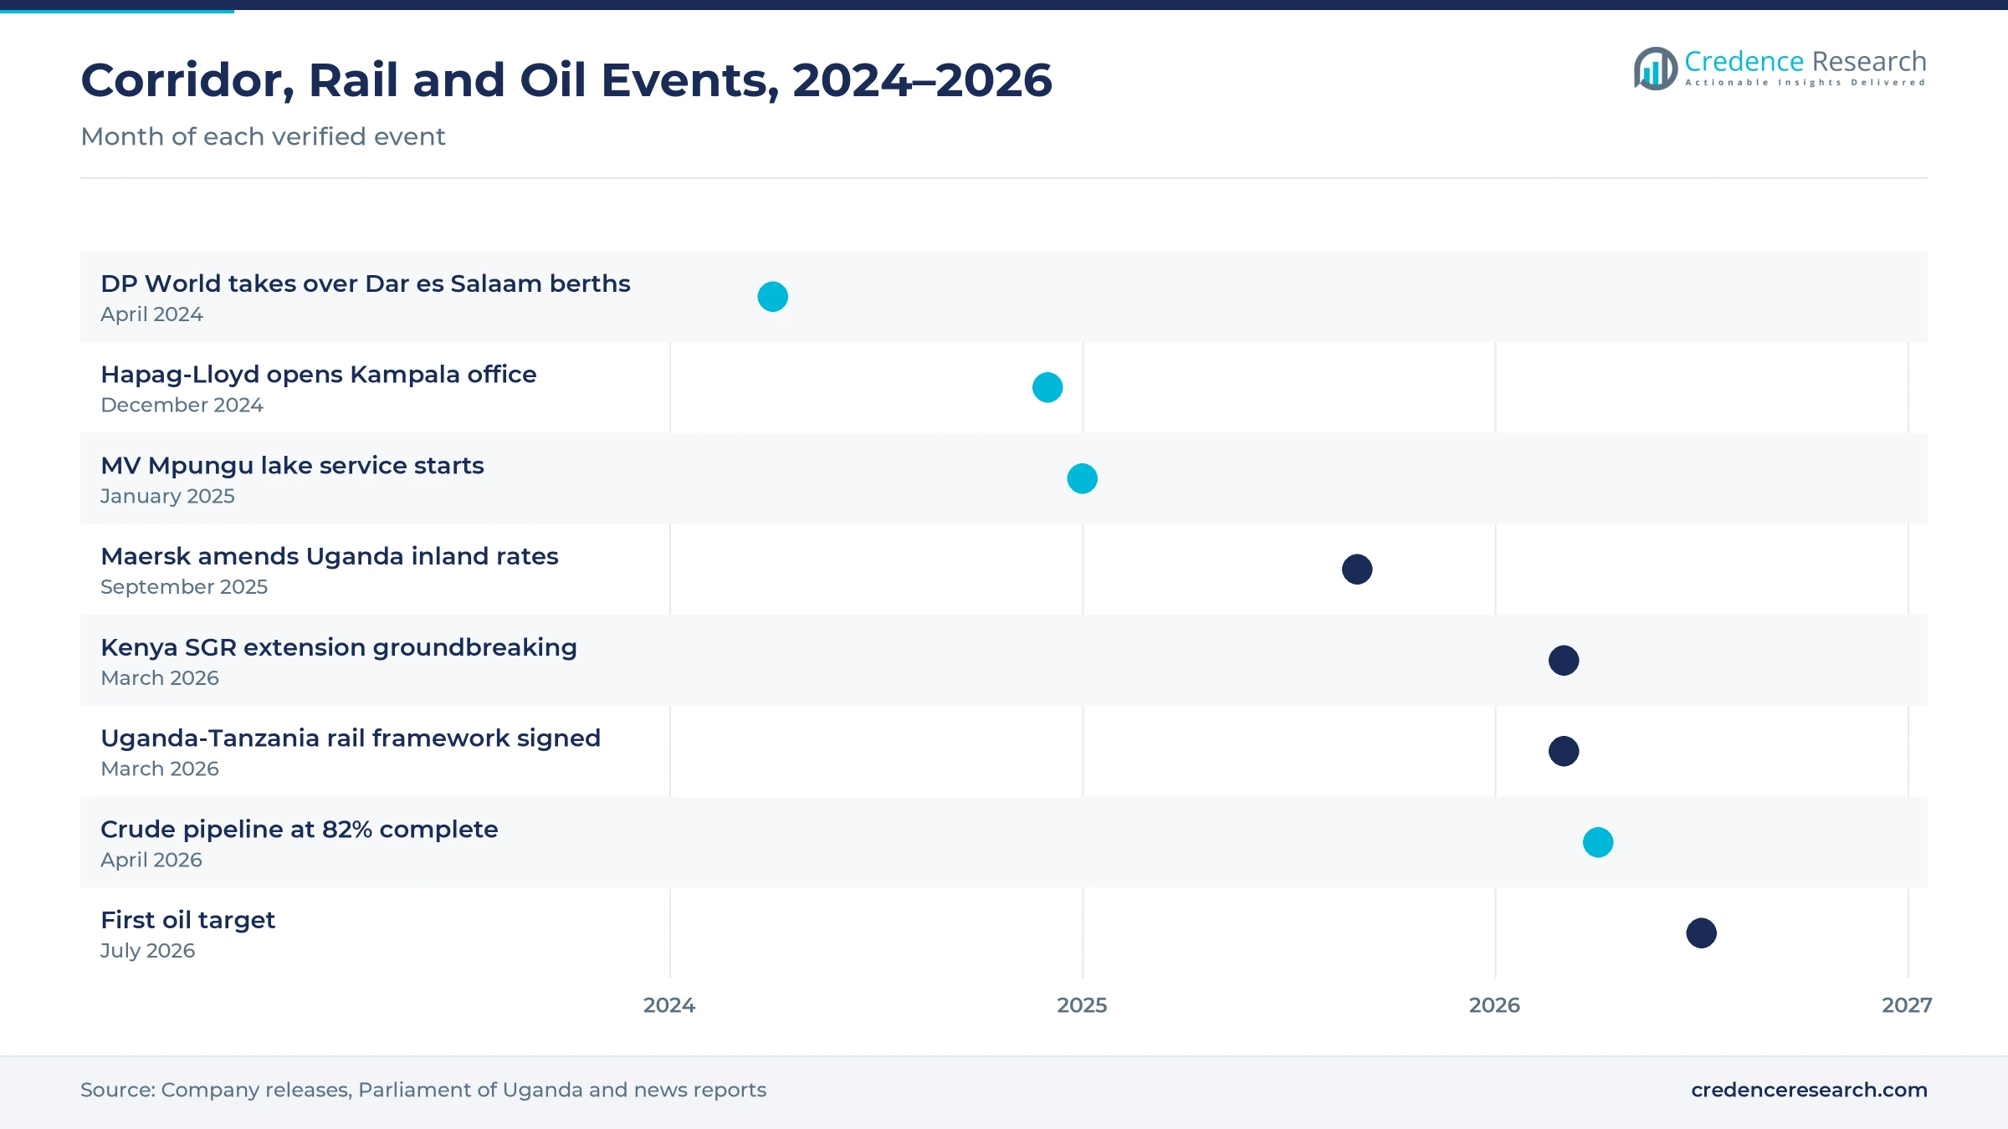This screenshot has height=1129, width=2008.
Task: Click the 'September 2025' date text
Action: tap(184, 587)
